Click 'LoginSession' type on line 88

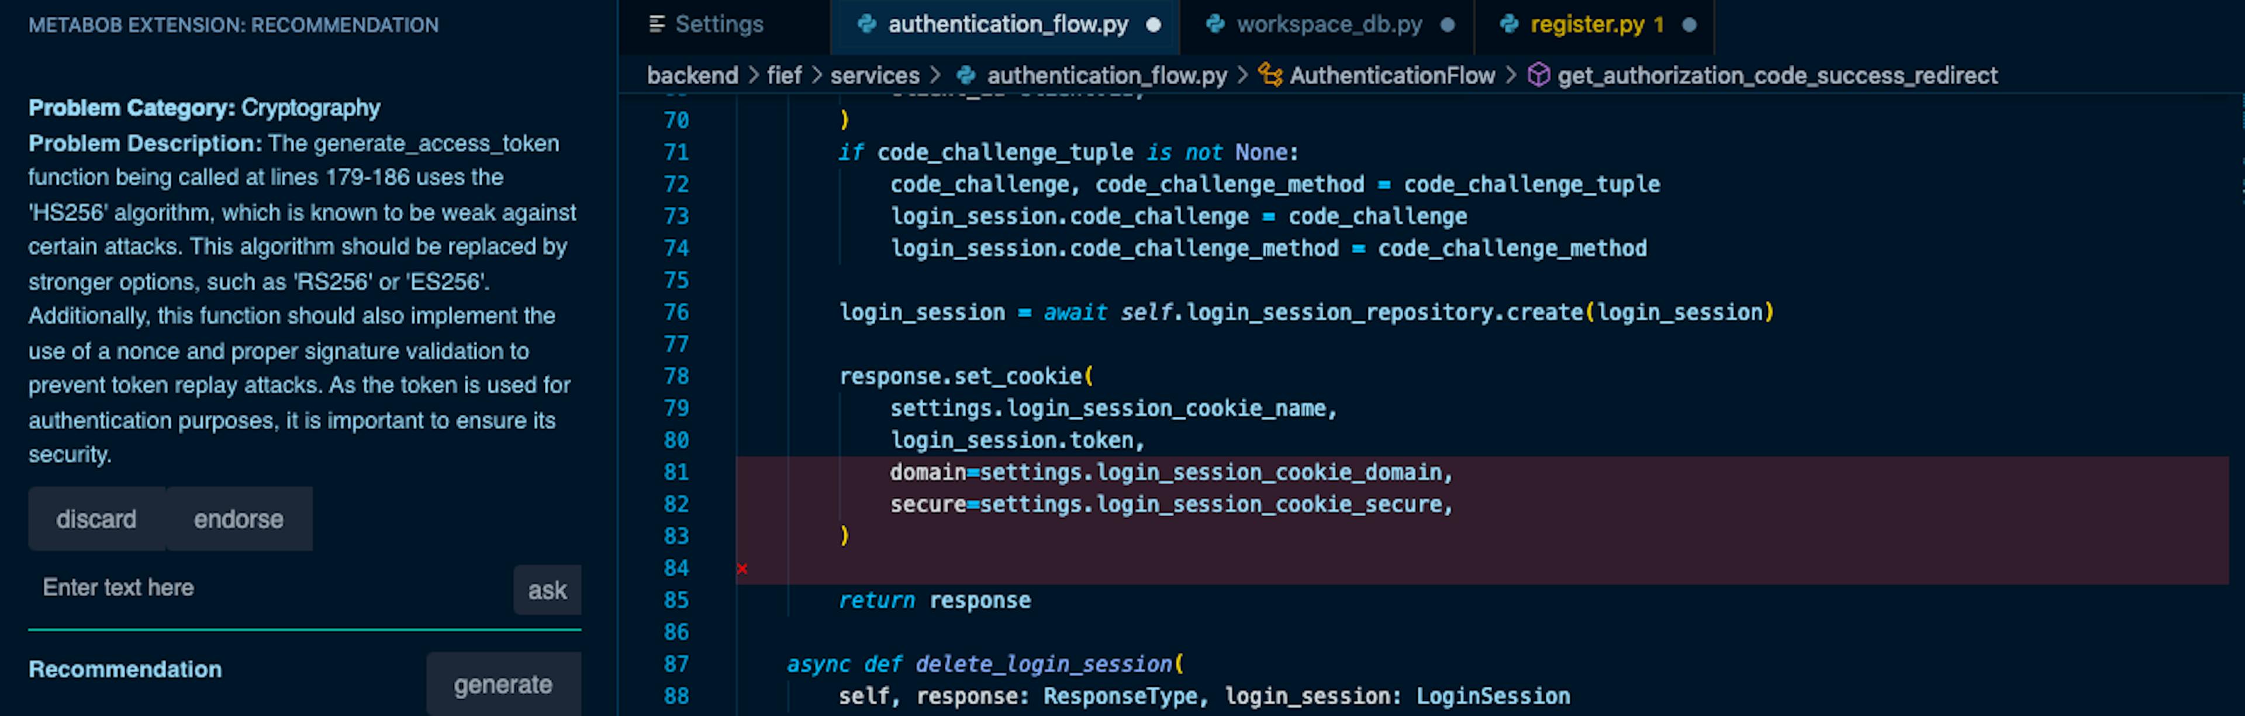[1493, 697]
